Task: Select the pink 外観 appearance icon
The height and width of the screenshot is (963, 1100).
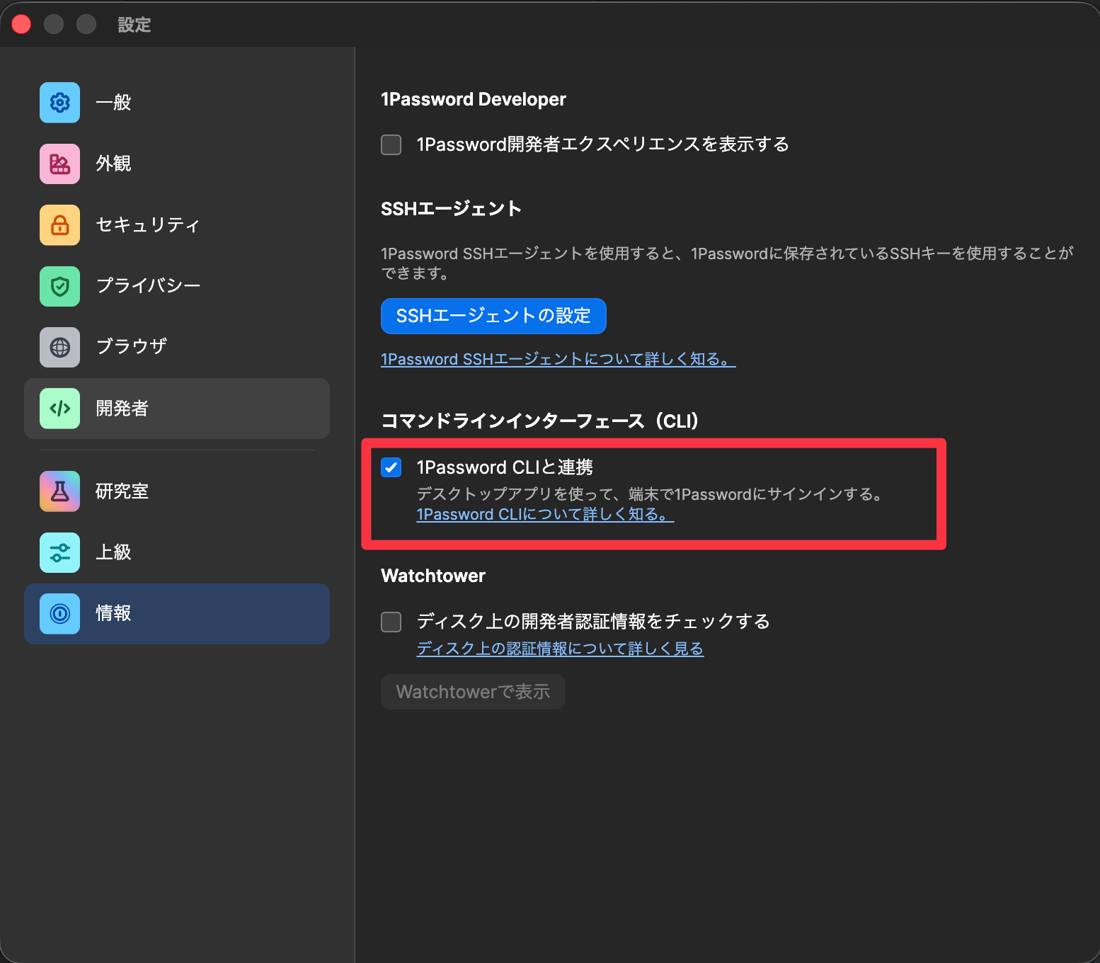Action: click(59, 164)
